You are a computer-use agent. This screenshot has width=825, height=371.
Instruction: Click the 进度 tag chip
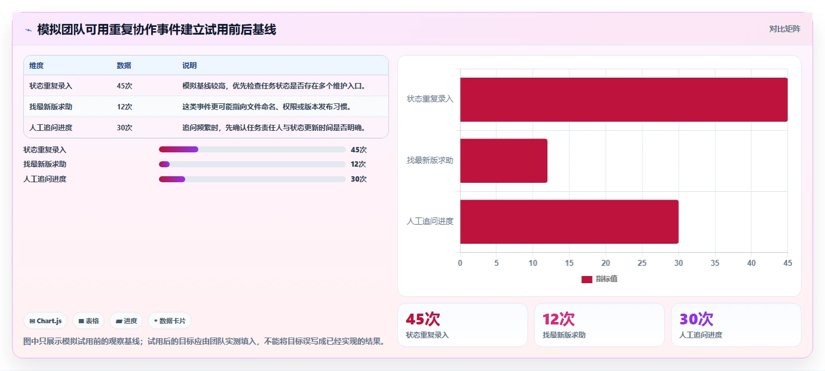126,321
